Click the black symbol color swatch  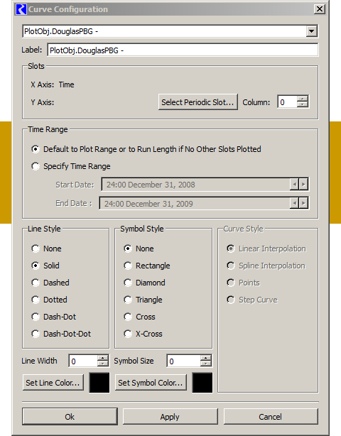(202, 383)
